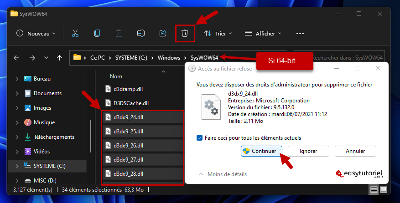Click the Delete trash icon
The width and height of the screenshot is (400, 203).
coord(185,33)
